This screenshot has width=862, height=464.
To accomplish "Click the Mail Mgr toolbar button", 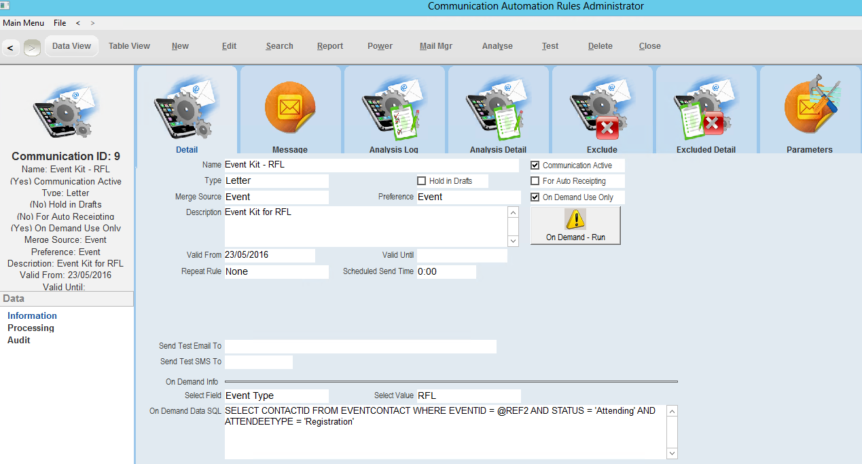I will (435, 46).
